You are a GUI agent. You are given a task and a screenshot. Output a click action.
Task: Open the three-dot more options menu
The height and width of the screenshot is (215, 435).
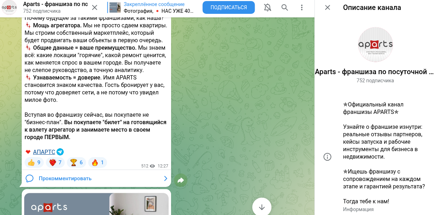(x=302, y=7)
